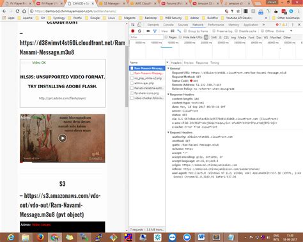Open the Online throttling dropdown
This screenshot has width=303, height=242.
pyautogui.click(x=284, y=31)
